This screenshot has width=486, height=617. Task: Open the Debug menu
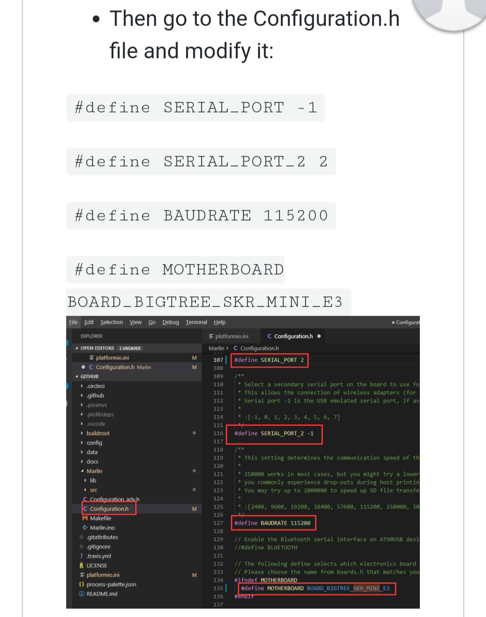coord(171,322)
